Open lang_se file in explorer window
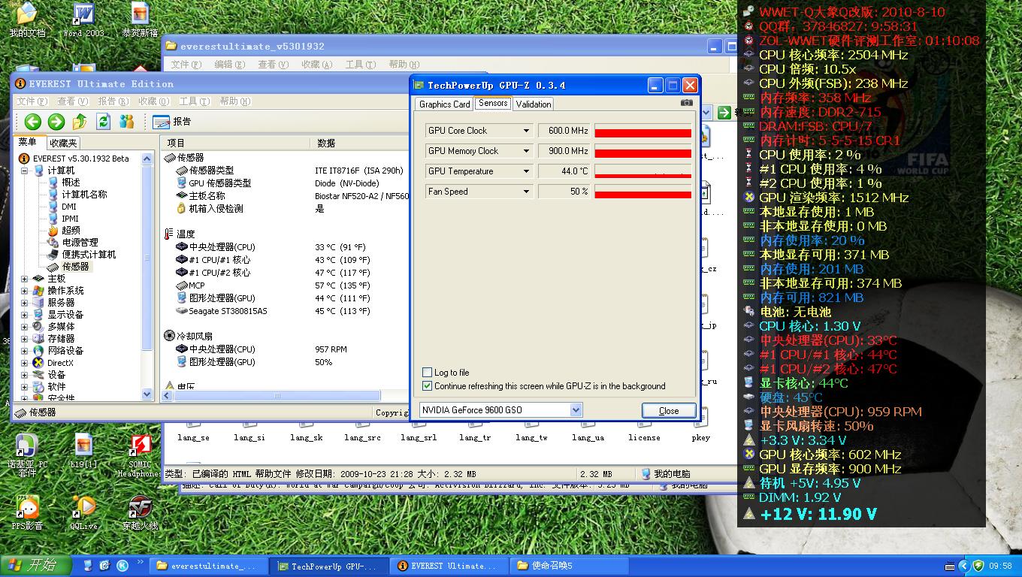1022x577 pixels. coord(193,437)
